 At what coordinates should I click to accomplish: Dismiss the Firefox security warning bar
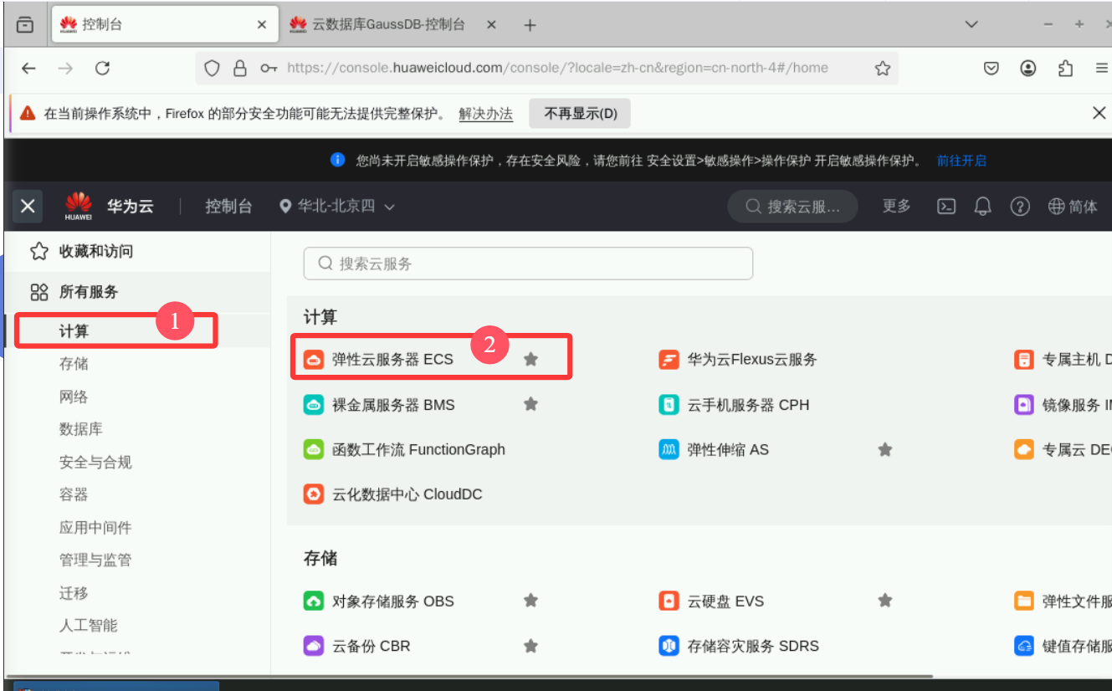click(x=1099, y=113)
